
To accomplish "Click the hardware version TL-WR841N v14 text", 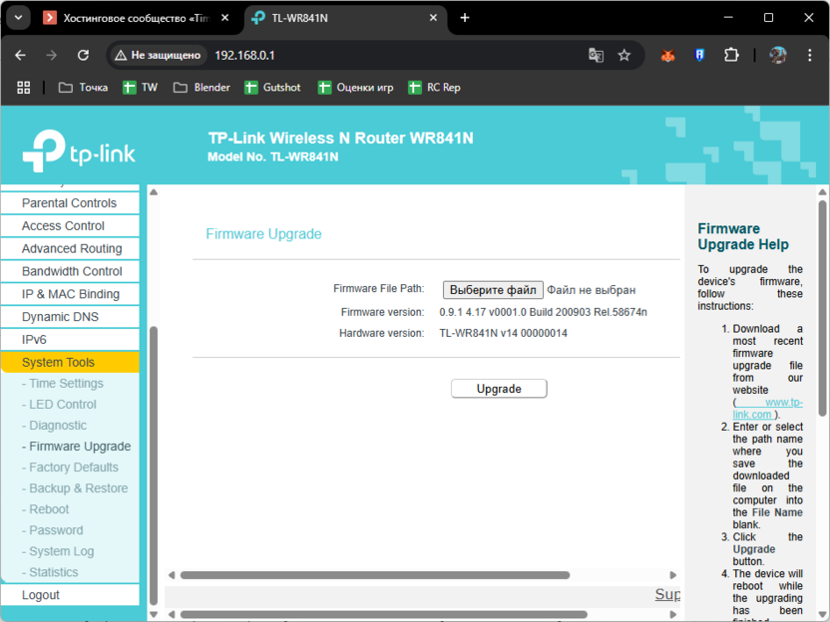I will (x=504, y=333).
